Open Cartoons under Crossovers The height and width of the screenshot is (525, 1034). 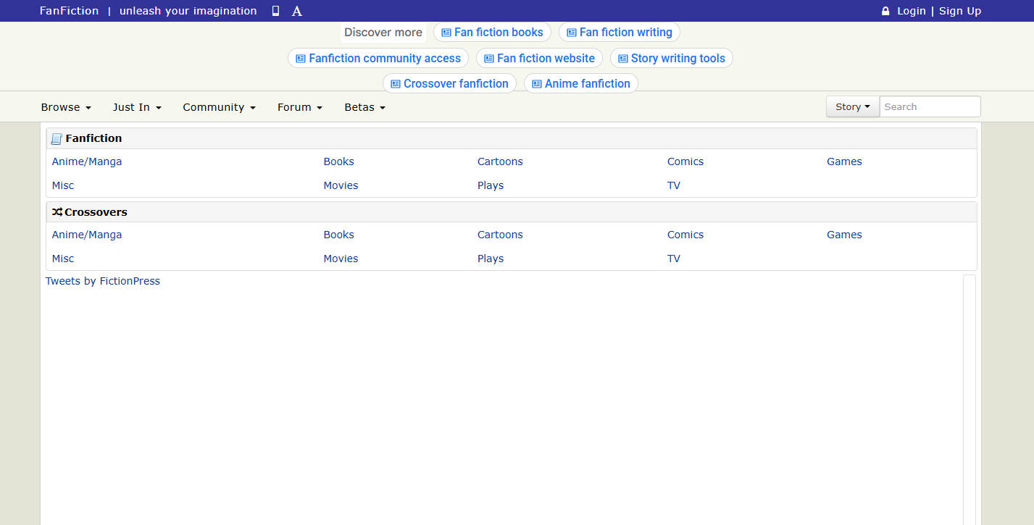click(x=500, y=235)
